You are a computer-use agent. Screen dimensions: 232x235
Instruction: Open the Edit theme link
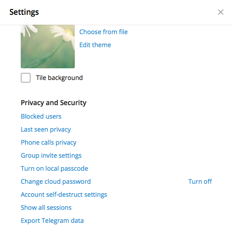[x=95, y=45]
